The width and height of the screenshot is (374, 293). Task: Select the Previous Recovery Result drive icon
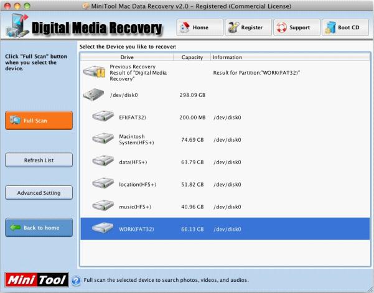95,72
